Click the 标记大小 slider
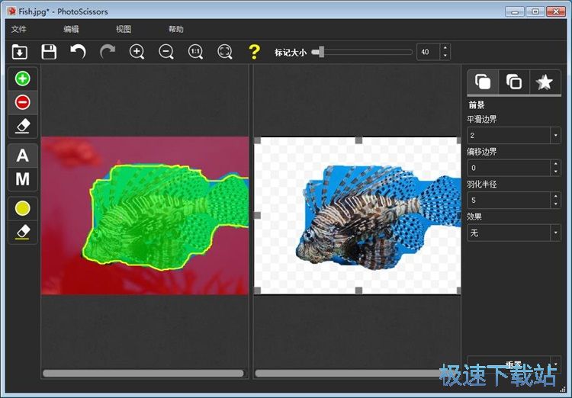The height and width of the screenshot is (398, 572). point(362,52)
